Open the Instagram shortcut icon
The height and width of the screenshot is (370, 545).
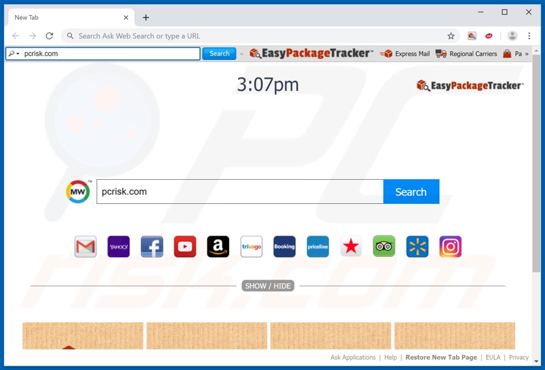tap(450, 247)
